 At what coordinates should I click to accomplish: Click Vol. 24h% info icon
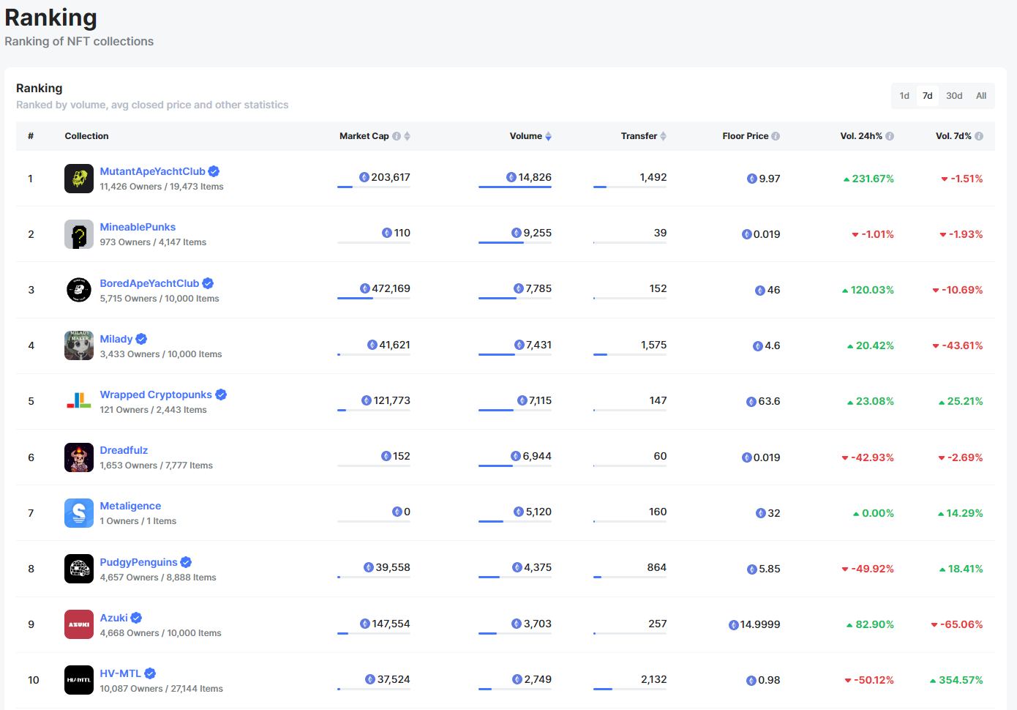click(x=890, y=136)
